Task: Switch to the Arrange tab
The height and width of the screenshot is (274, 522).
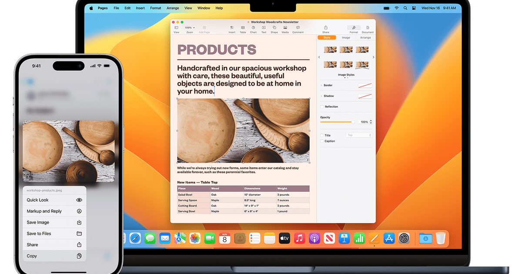Action: (365, 37)
